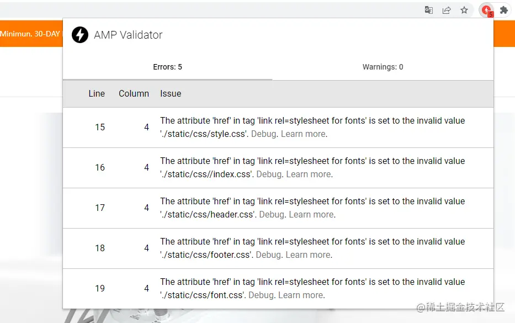Switch to the Errors: 5 tab
Image resolution: width=515 pixels, height=323 pixels.
167,67
